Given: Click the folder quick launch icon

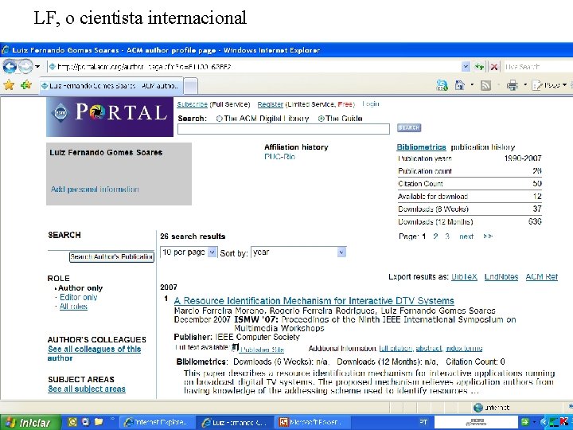Looking at the screenshot, I should tap(99, 422).
